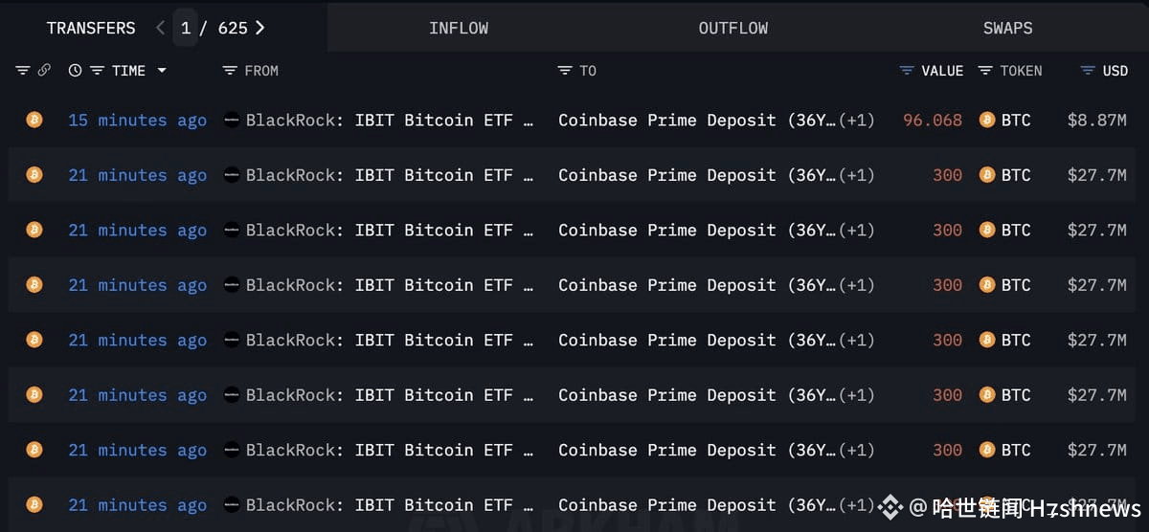This screenshot has height=532, width=1149.
Task: Switch to the OUTFLOW tab
Action: pos(733,28)
